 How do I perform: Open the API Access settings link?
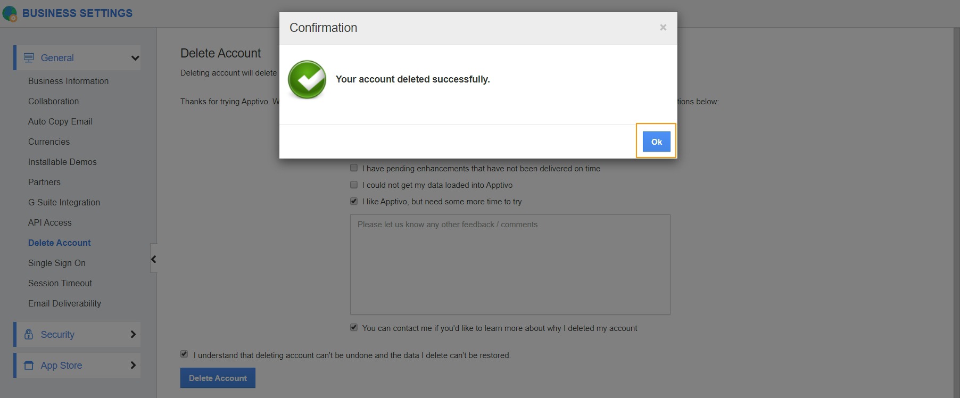click(x=49, y=222)
